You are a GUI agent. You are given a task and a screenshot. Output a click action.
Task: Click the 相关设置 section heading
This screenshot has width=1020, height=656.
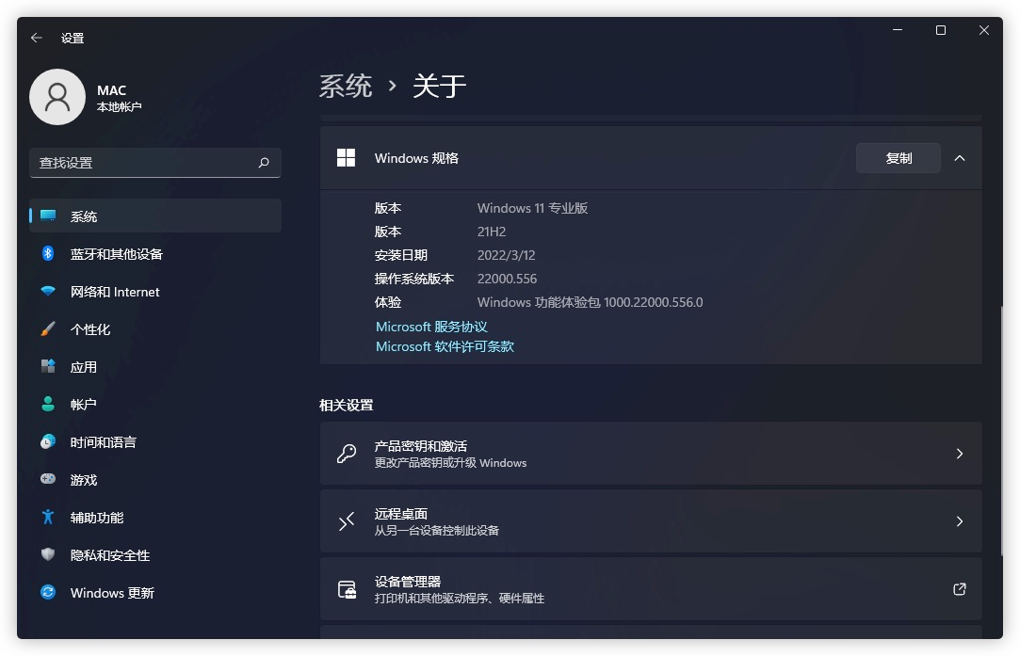click(346, 405)
